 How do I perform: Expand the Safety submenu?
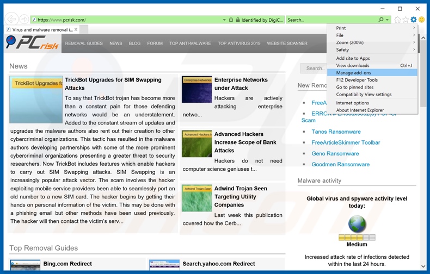click(372, 49)
